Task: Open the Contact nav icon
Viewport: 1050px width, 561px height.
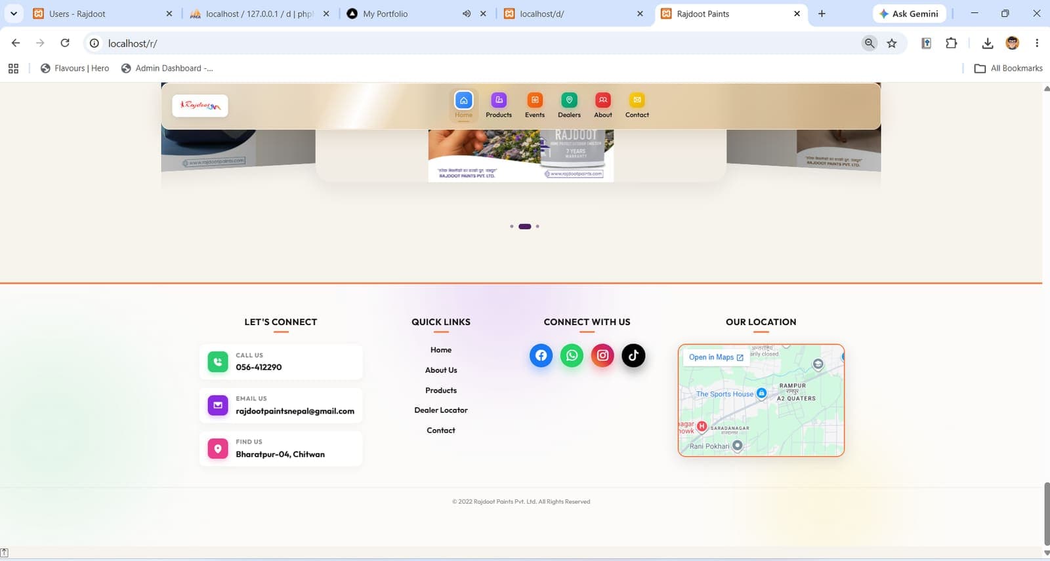Action: (x=637, y=100)
